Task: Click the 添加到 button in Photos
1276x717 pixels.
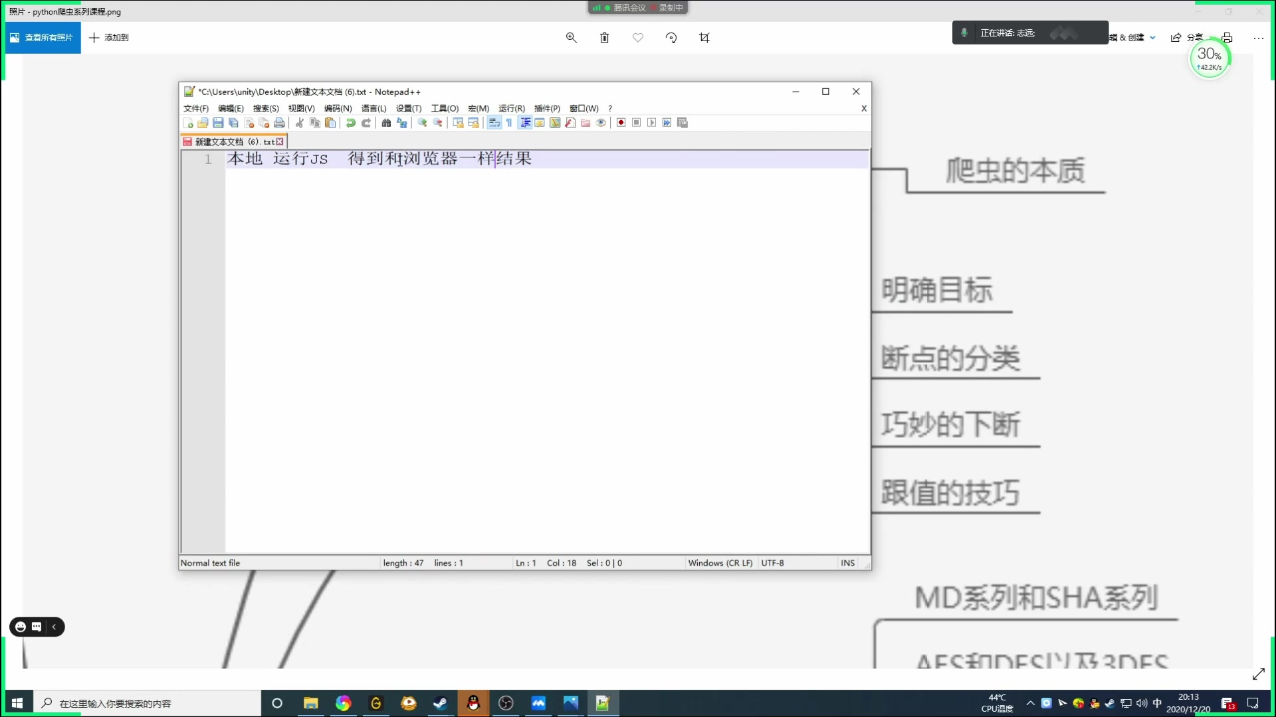Action: click(109, 38)
